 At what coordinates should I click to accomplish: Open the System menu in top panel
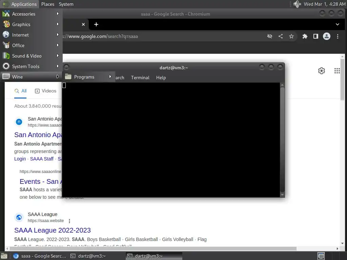pyautogui.click(x=66, y=4)
